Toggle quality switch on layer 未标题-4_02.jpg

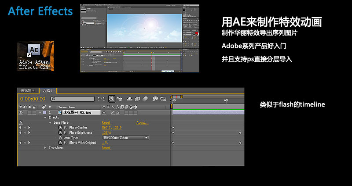tap(113, 112)
